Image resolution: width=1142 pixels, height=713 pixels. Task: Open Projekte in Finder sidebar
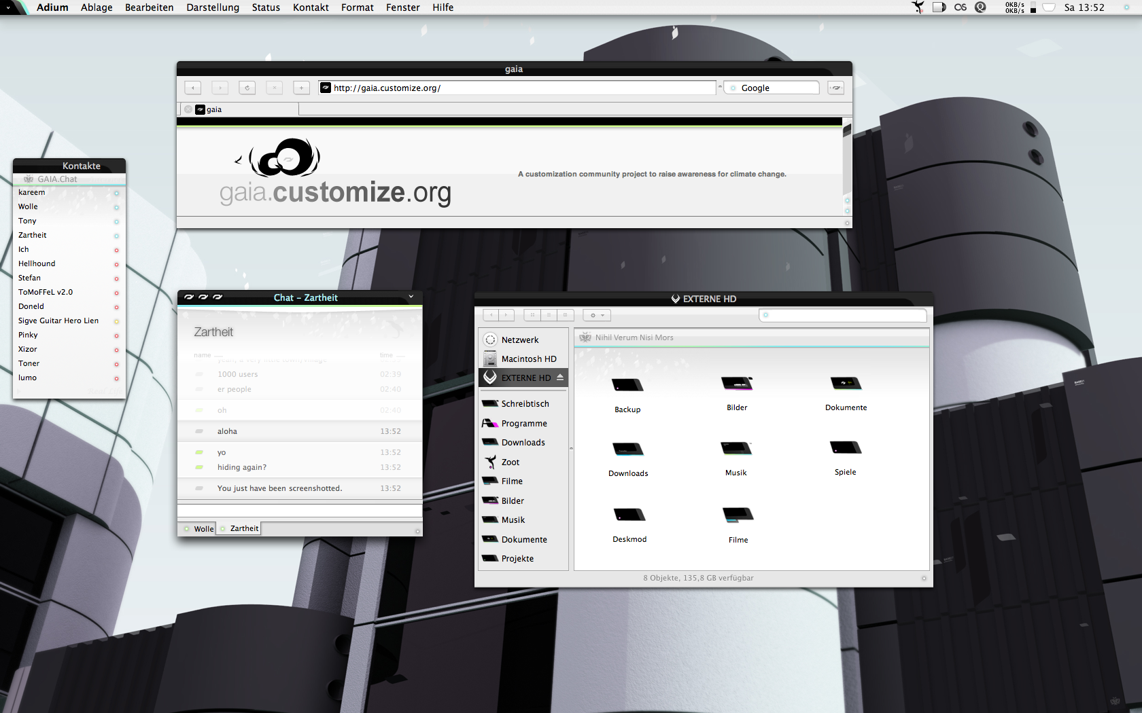click(523, 558)
